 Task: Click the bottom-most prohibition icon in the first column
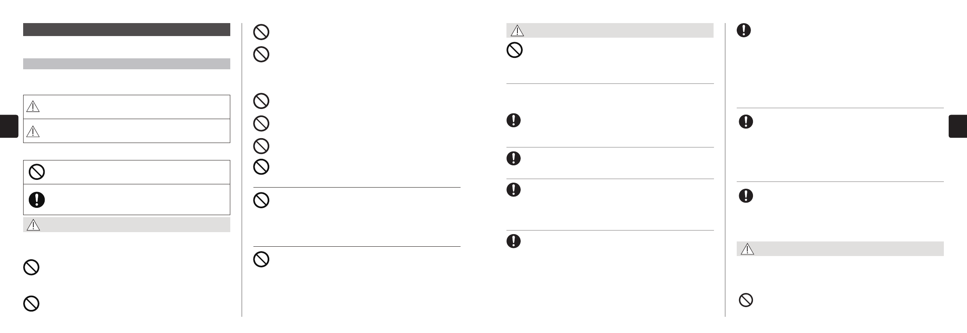[32, 304]
